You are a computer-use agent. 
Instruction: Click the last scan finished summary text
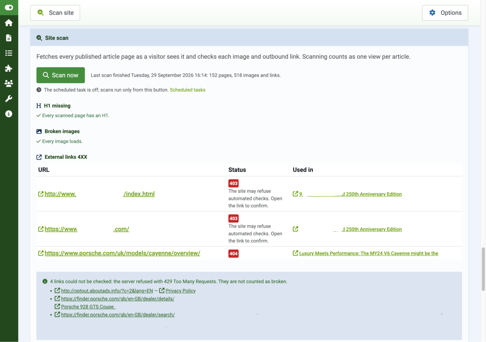click(x=185, y=75)
